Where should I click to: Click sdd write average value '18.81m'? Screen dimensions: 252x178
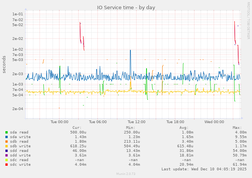(x=186, y=155)
